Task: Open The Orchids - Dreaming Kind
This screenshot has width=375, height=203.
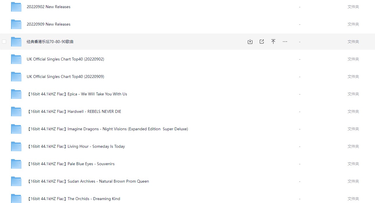Action: (x=73, y=199)
